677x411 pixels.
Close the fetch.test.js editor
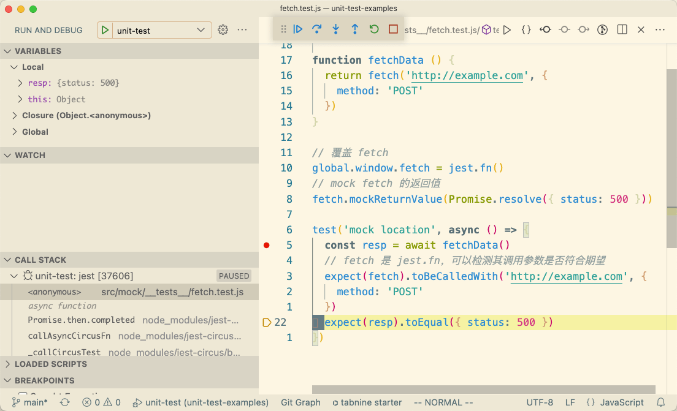coord(641,30)
